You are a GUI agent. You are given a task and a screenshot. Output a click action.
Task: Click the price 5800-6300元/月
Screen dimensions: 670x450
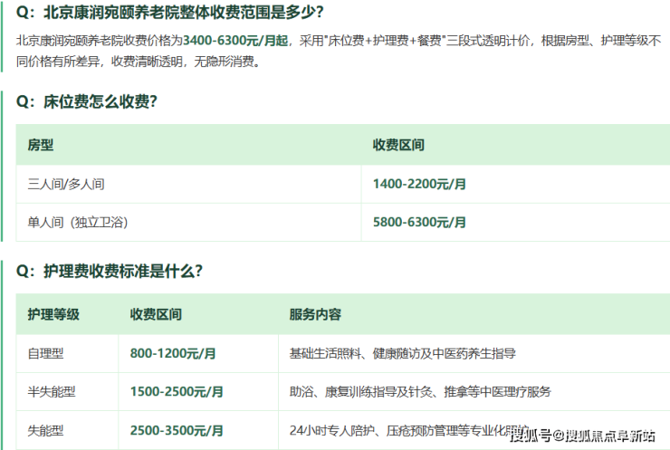click(x=419, y=222)
